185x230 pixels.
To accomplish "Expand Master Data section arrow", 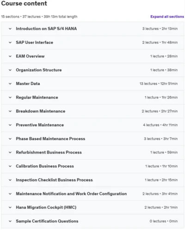I will [x=10, y=84].
